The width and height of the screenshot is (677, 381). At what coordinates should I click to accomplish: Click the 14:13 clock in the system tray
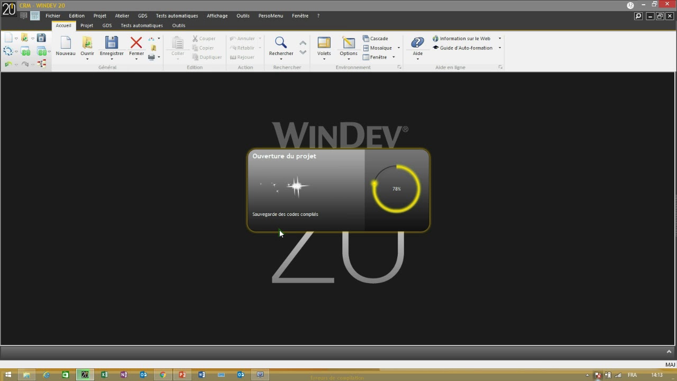[x=657, y=375]
